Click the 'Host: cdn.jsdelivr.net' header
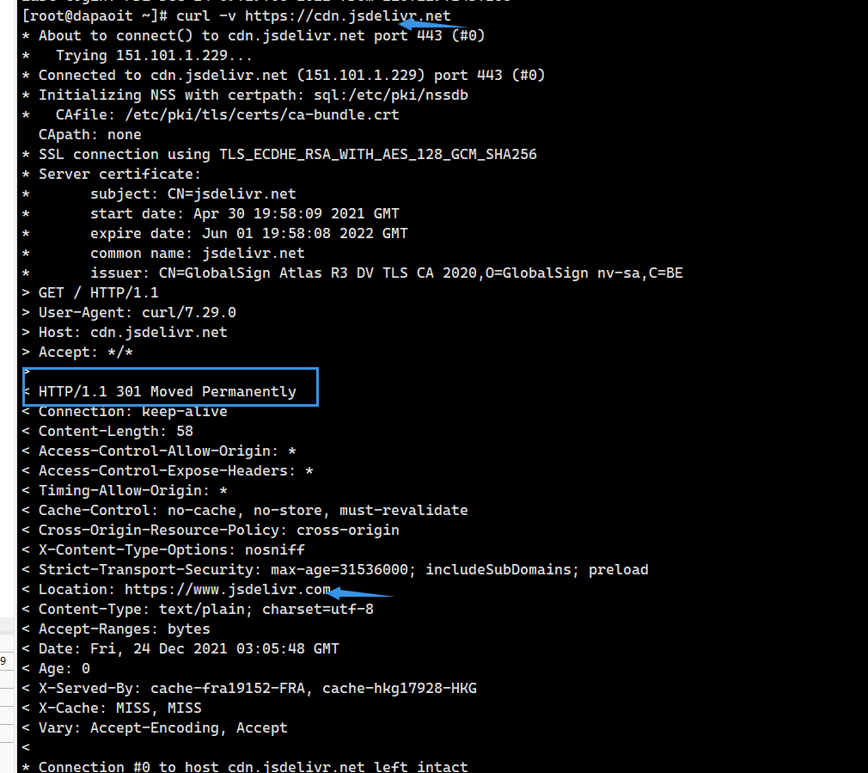 pyautogui.click(x=125, y=333)
